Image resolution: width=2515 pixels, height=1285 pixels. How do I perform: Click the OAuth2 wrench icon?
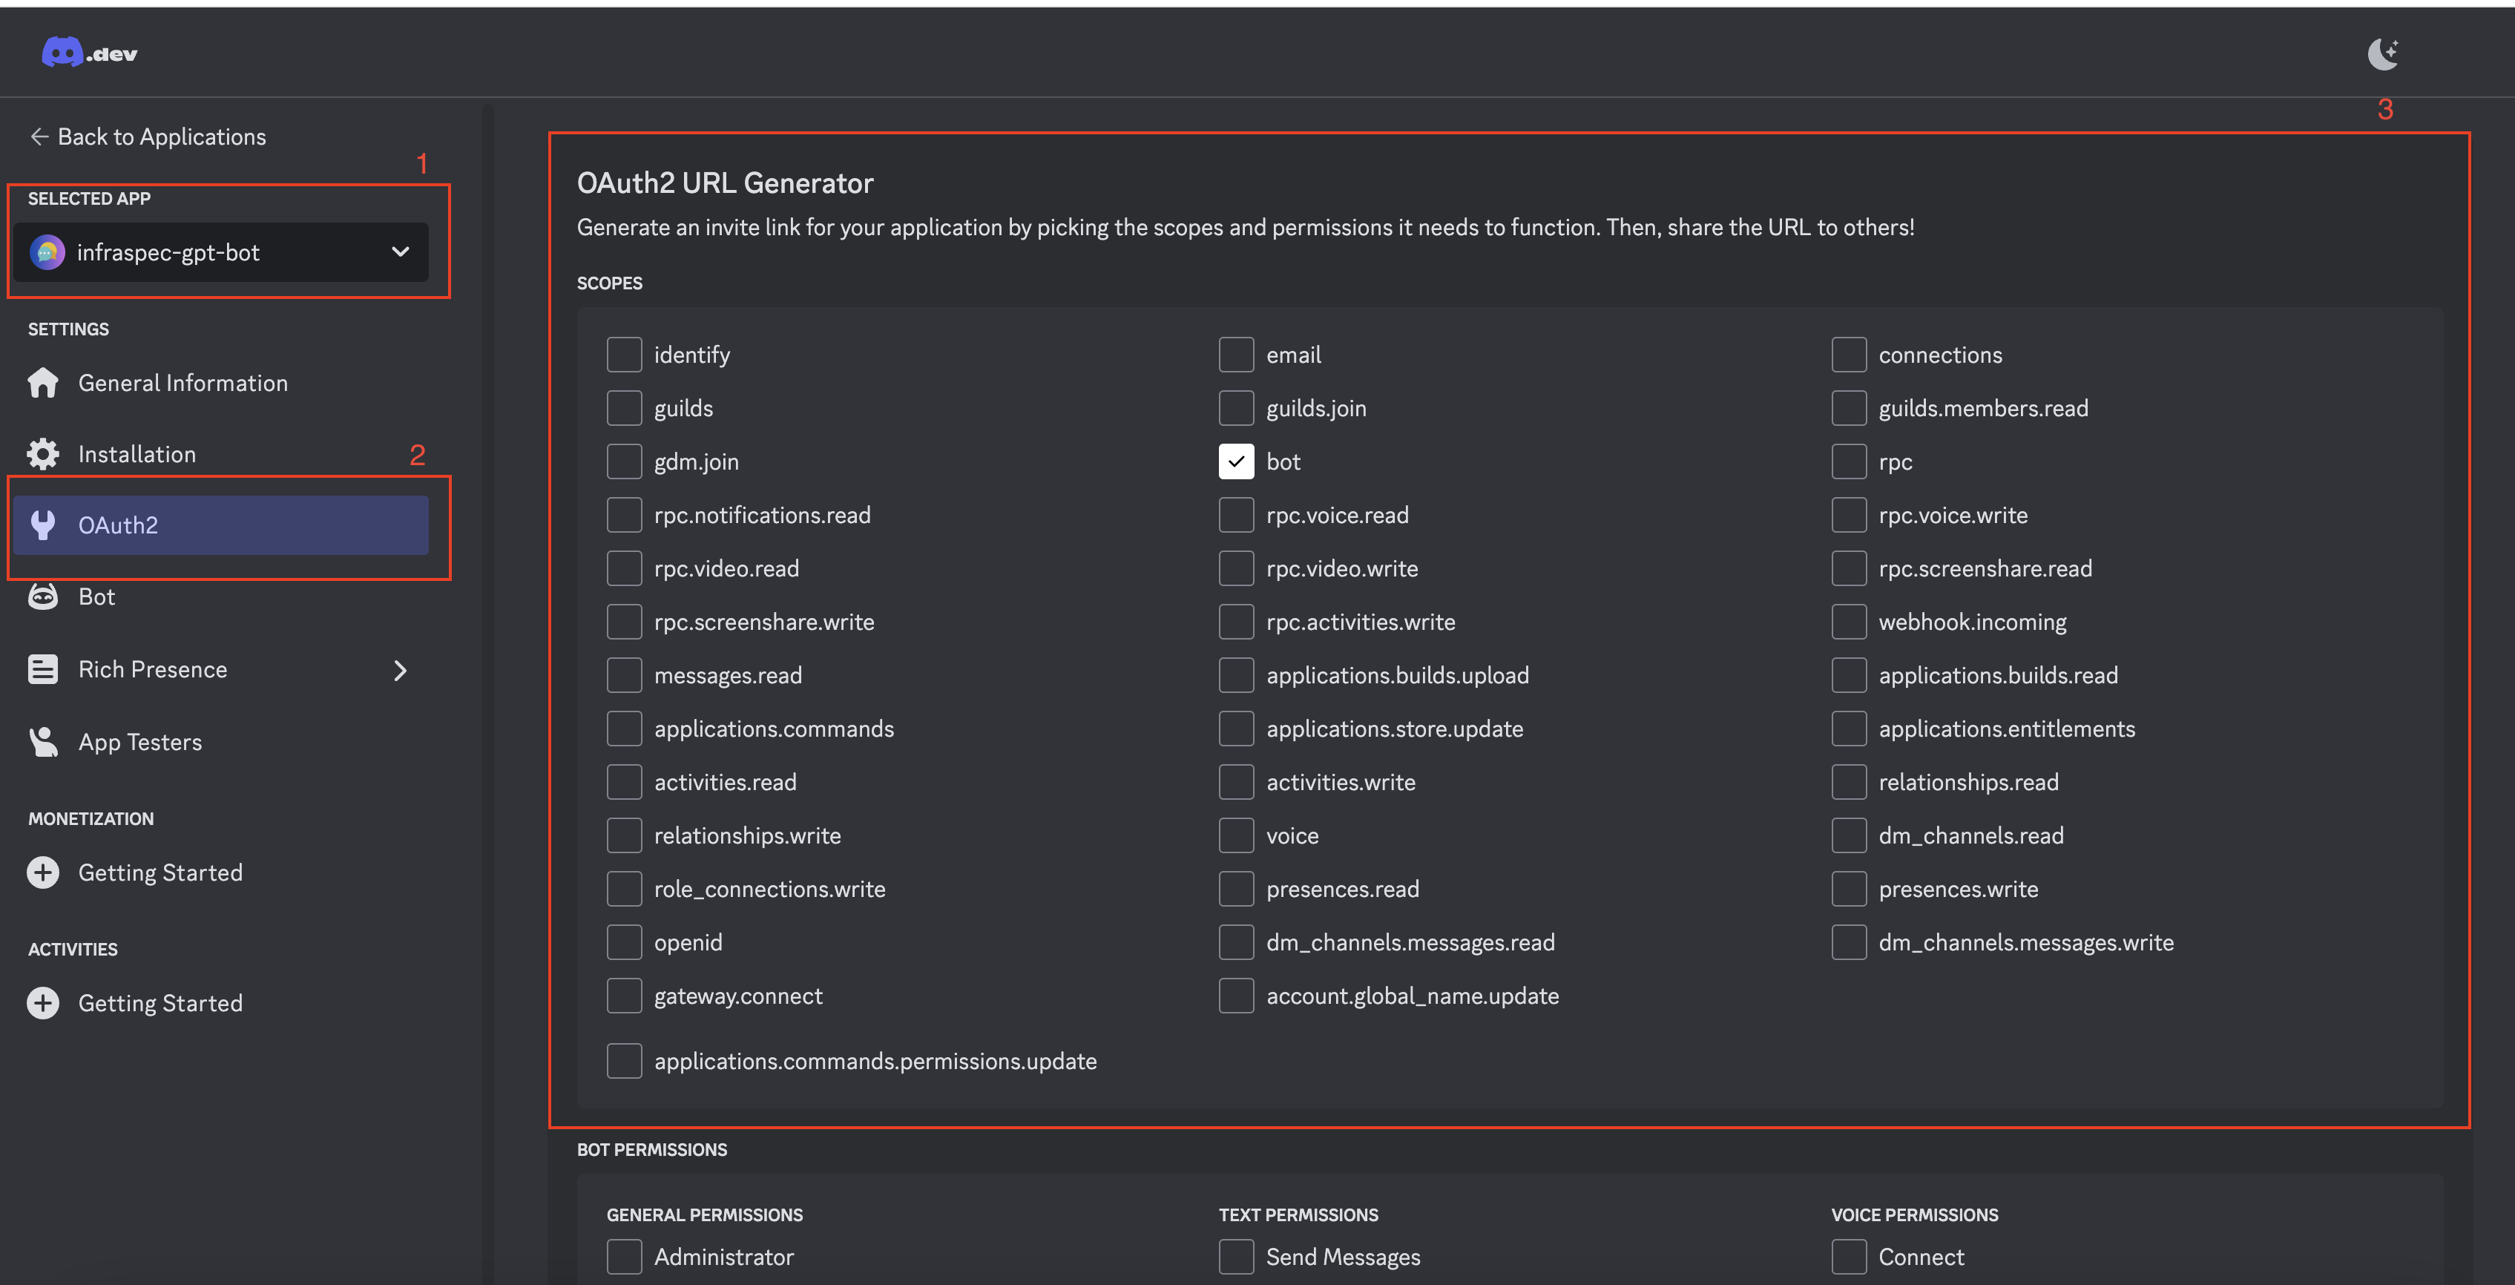coord(43,525)
